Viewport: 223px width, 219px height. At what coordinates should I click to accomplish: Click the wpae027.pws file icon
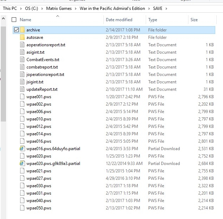[22, 178]
